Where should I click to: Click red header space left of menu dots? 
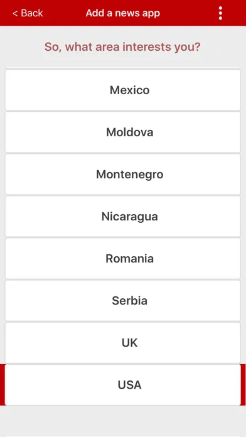[190, 13]
